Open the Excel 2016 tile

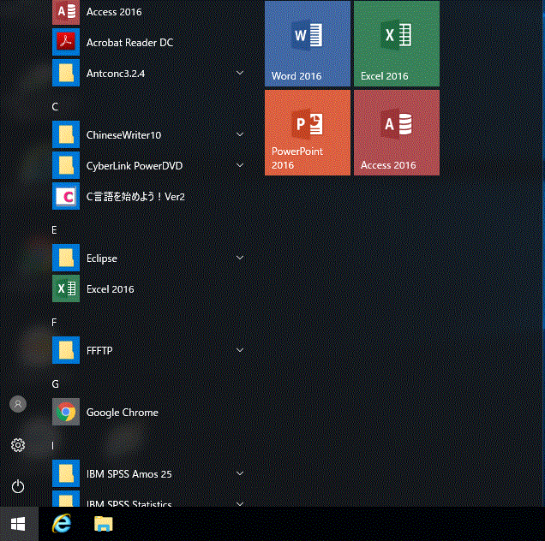pyautogui.click(x=397, y=44)
